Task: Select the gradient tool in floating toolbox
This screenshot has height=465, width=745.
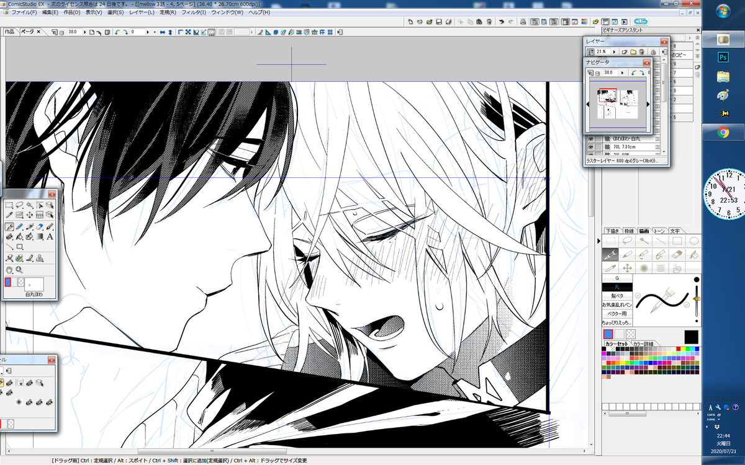Action: click(40, 236)
